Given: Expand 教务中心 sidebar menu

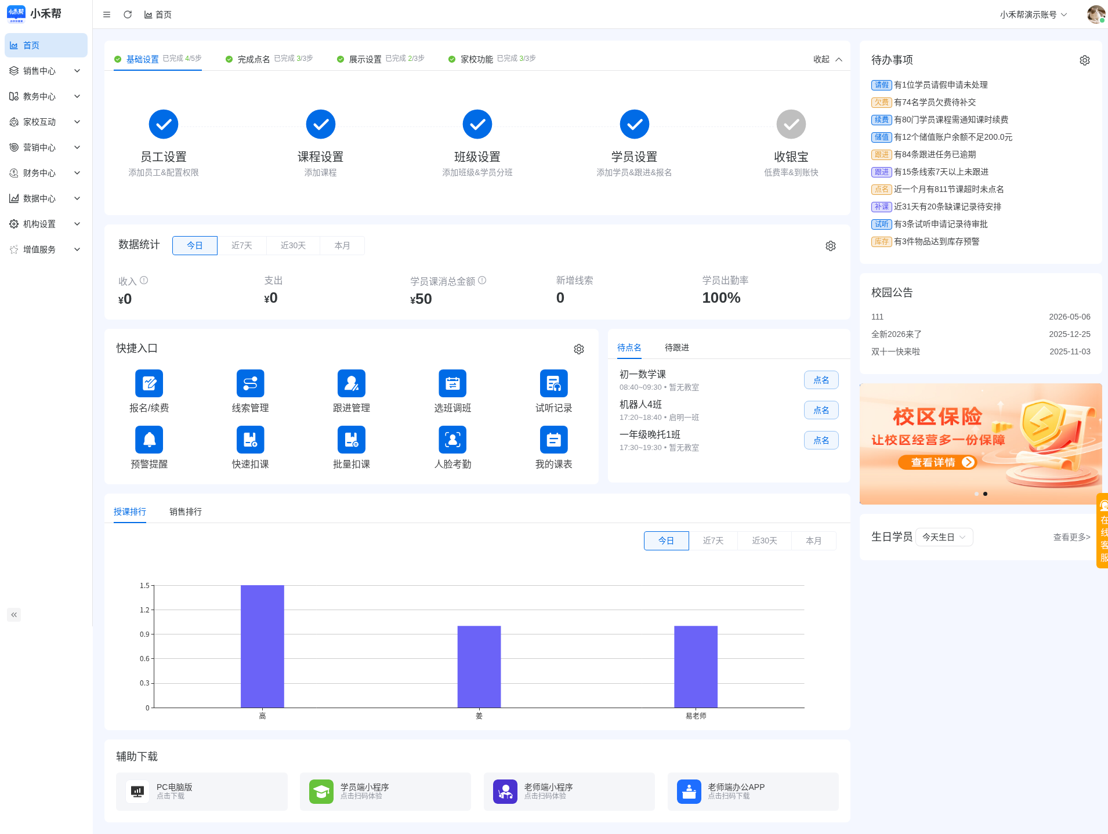Looking at the screenshot, I should point(46,96).
